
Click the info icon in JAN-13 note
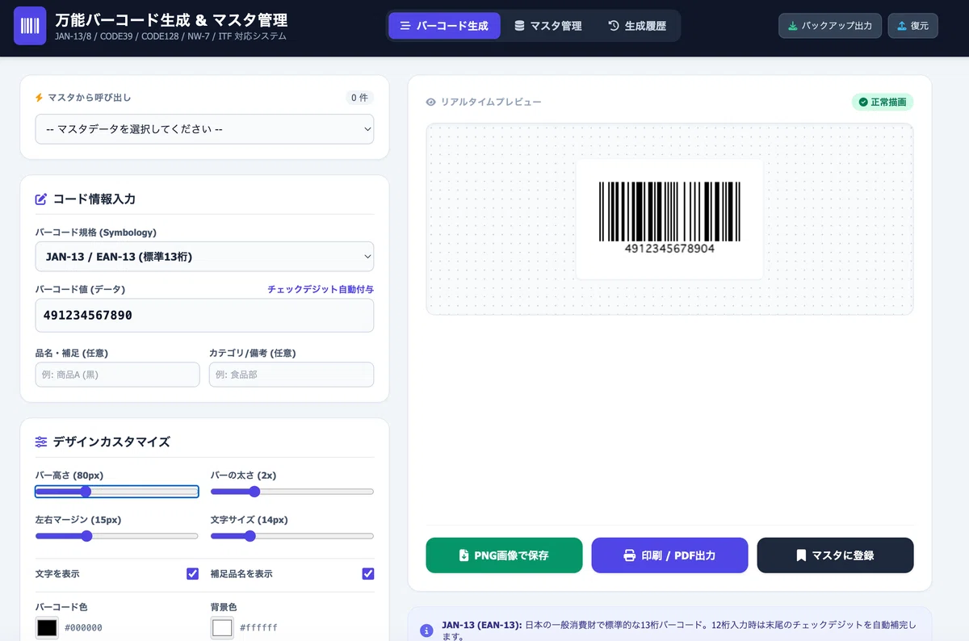[426, 631]
